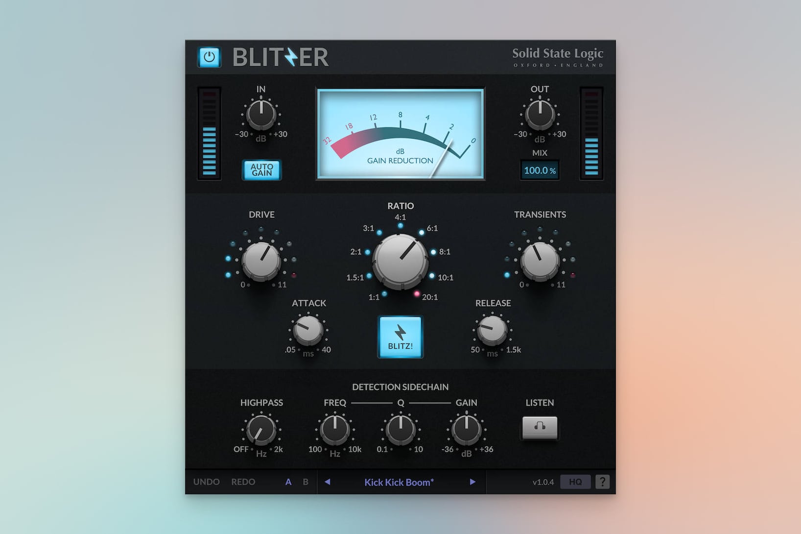Toggle HQ mode button
The width and height of the screenshot is (801, 534).
click(575, 482)
